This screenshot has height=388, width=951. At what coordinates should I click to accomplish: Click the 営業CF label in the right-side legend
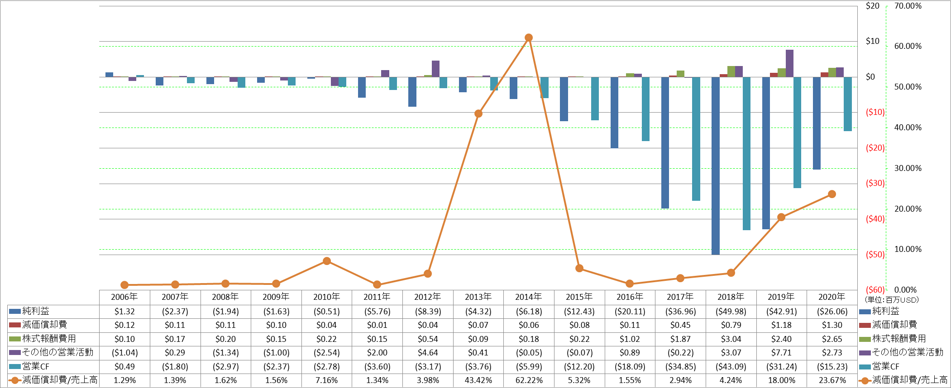tap(886, 366)
